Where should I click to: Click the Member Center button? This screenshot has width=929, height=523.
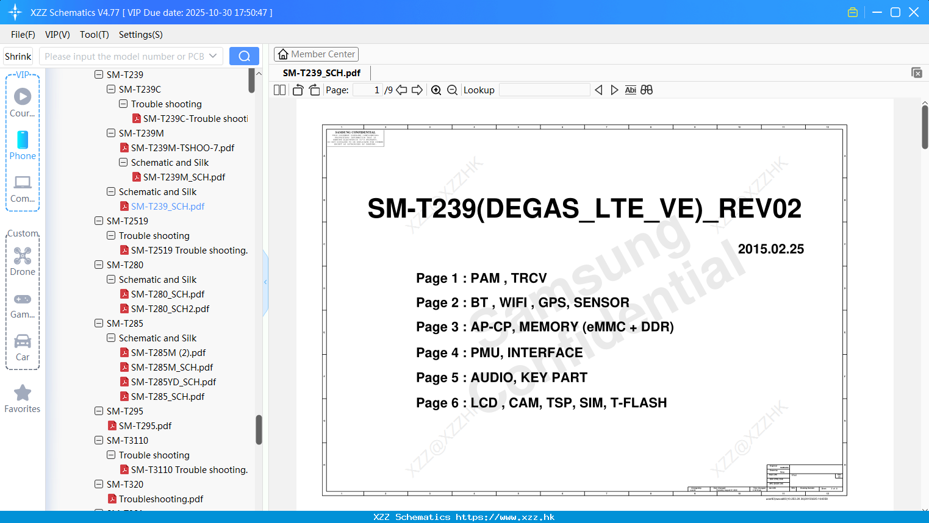pos(316,54)
